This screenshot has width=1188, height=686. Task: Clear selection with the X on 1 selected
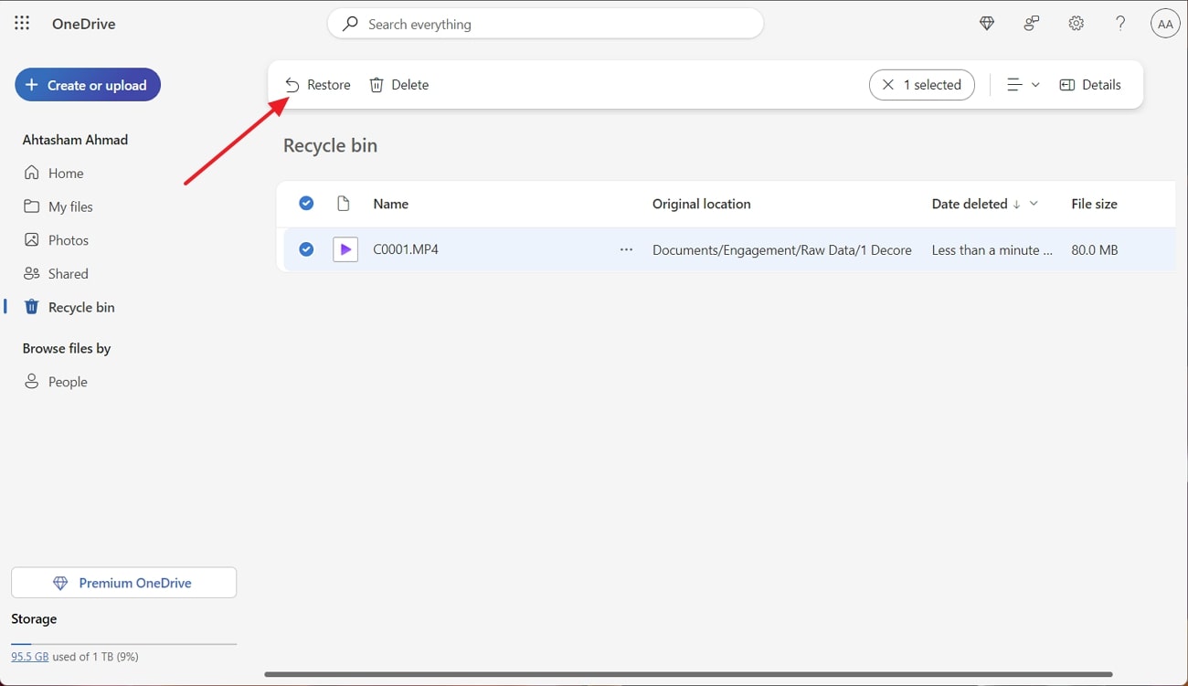tap(887, 84)
